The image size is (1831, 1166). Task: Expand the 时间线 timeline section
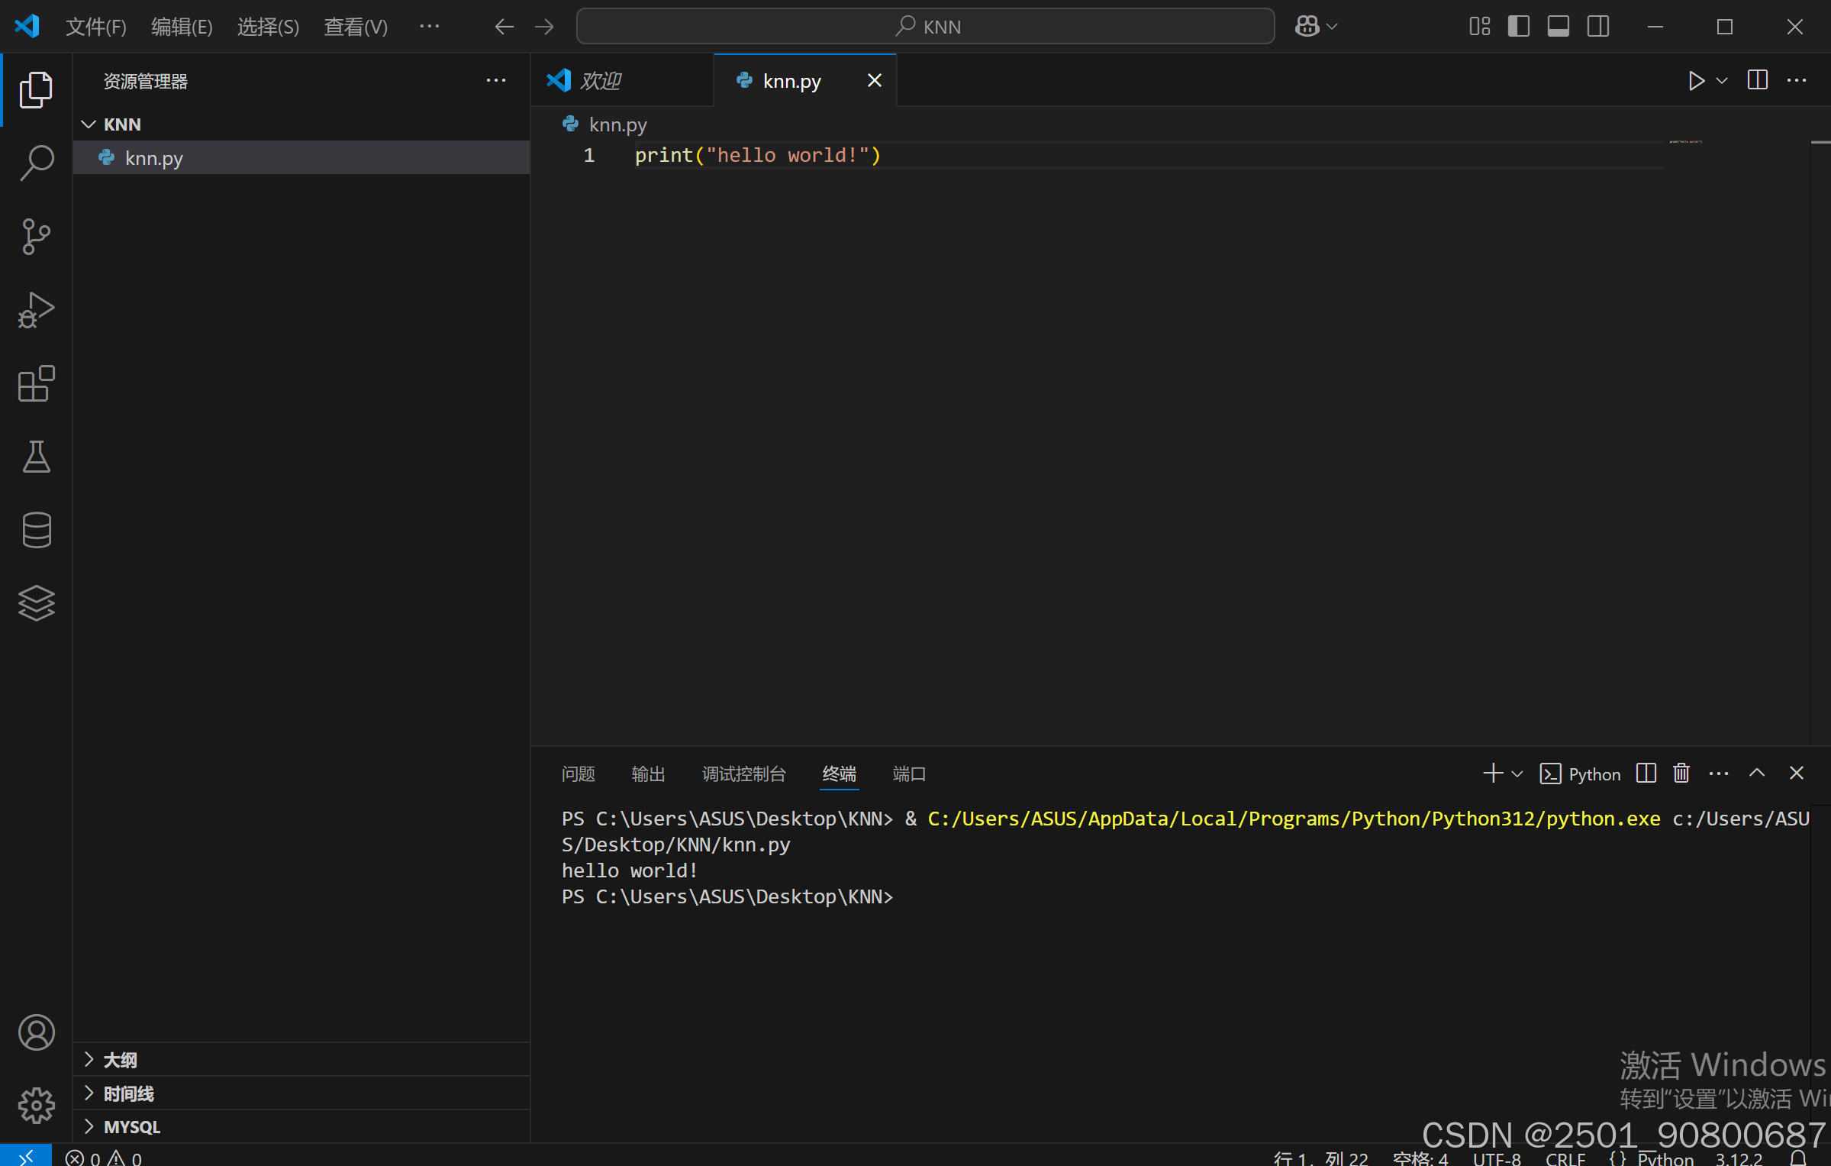(x=128, y=1093)
